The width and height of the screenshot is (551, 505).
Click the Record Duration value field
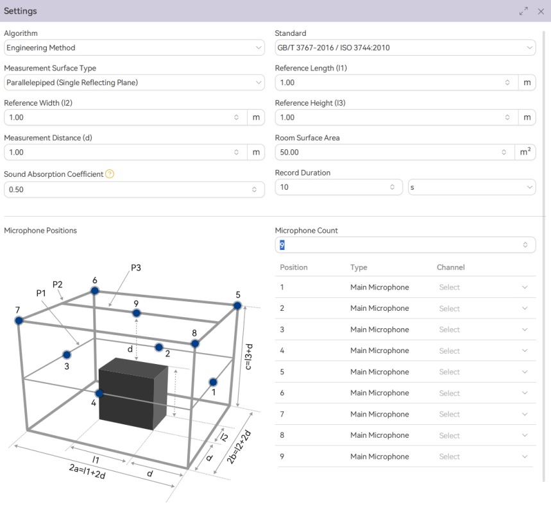point(330,187)
